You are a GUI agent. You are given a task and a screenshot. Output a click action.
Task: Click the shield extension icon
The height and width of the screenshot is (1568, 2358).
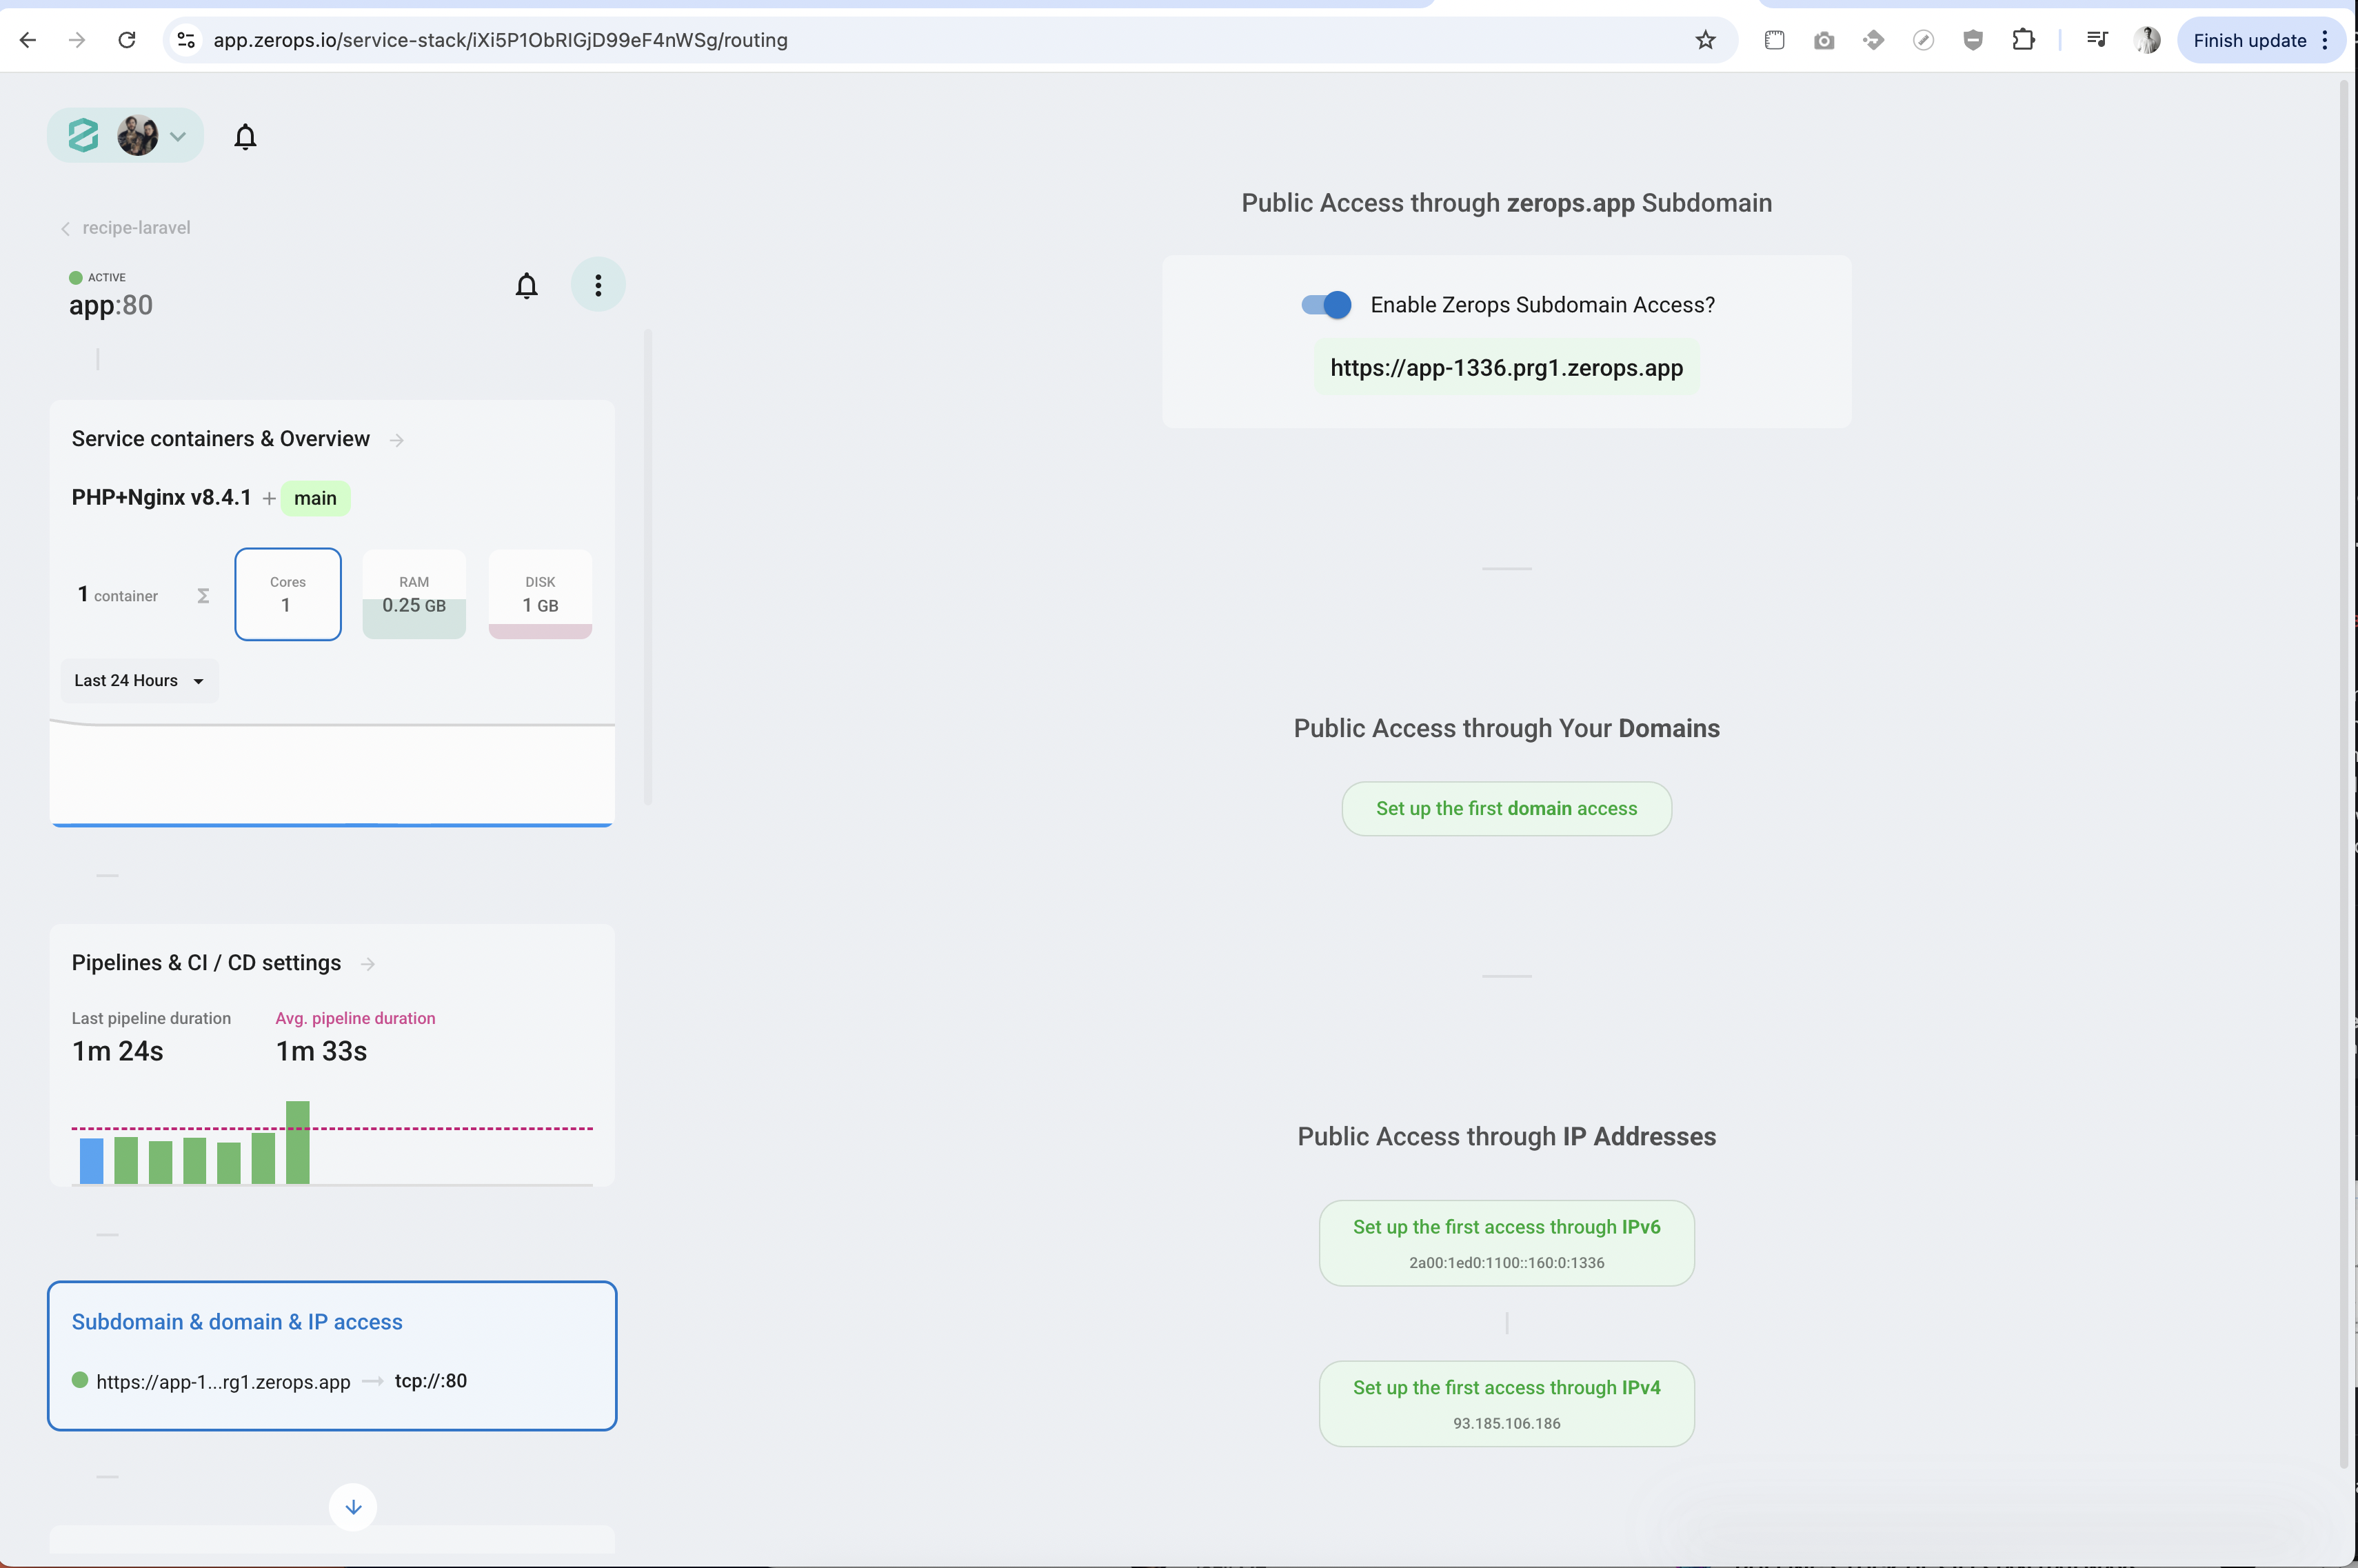(1973, 40)
